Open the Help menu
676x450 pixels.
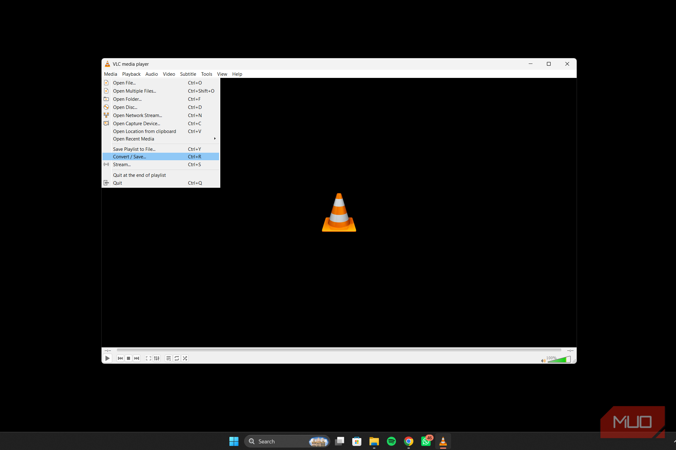coord(237,74)
